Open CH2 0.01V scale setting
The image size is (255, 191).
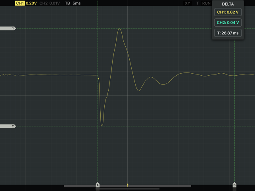tap(54, 3)
